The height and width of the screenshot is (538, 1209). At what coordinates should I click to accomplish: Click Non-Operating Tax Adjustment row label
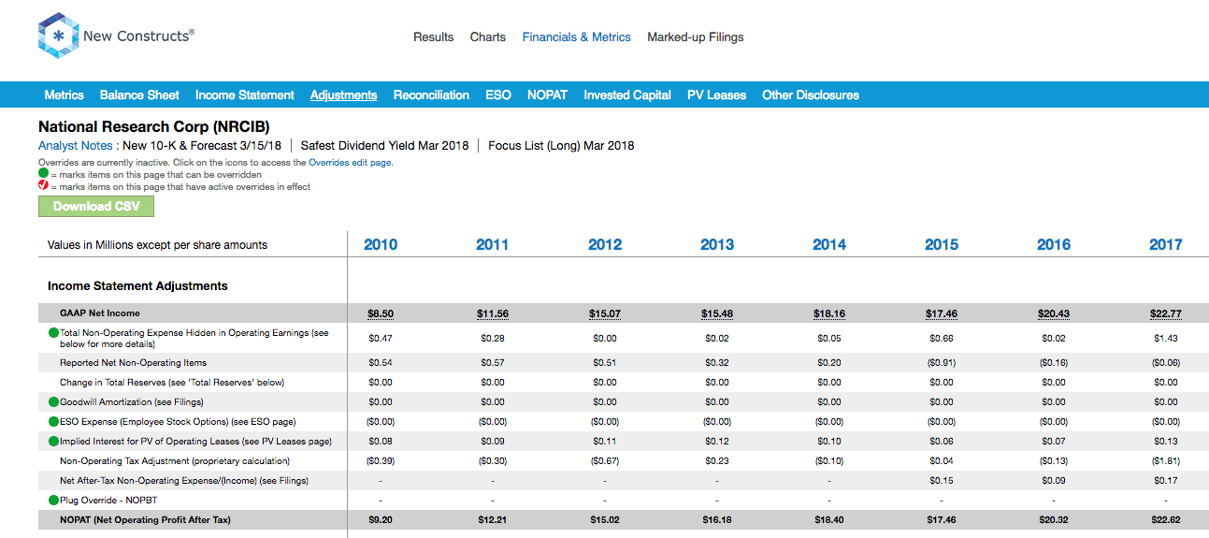[175, 460]
